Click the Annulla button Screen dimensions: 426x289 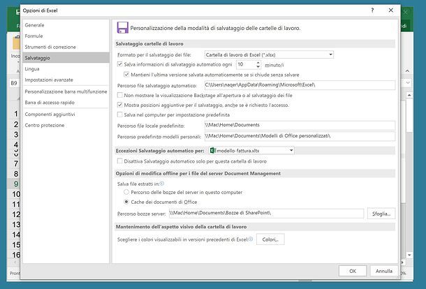384,271
